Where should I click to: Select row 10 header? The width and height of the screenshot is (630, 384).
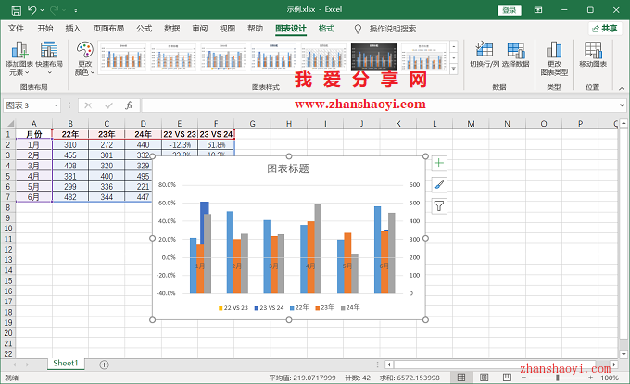8,229
